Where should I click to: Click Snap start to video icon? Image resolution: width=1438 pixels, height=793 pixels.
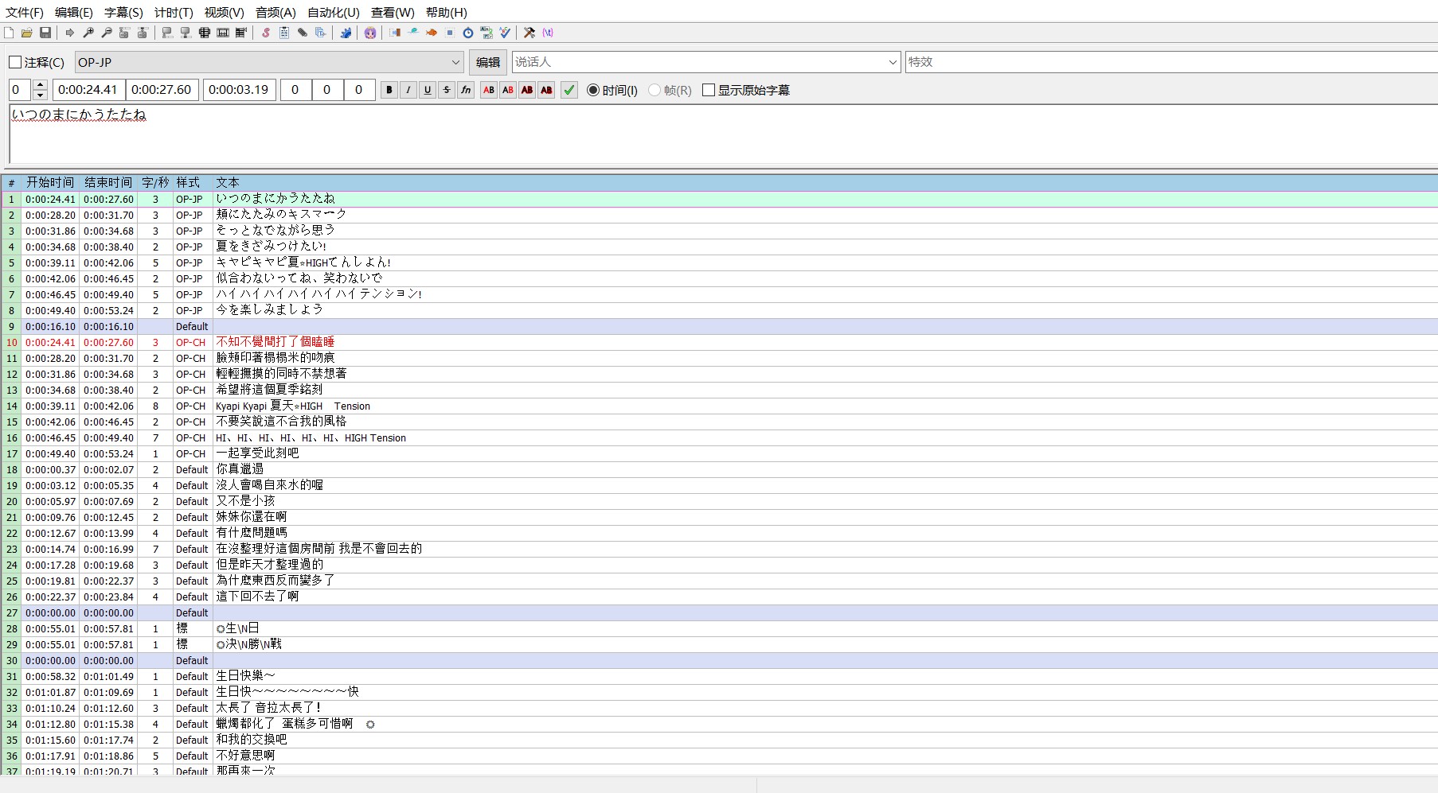point(168,33)
